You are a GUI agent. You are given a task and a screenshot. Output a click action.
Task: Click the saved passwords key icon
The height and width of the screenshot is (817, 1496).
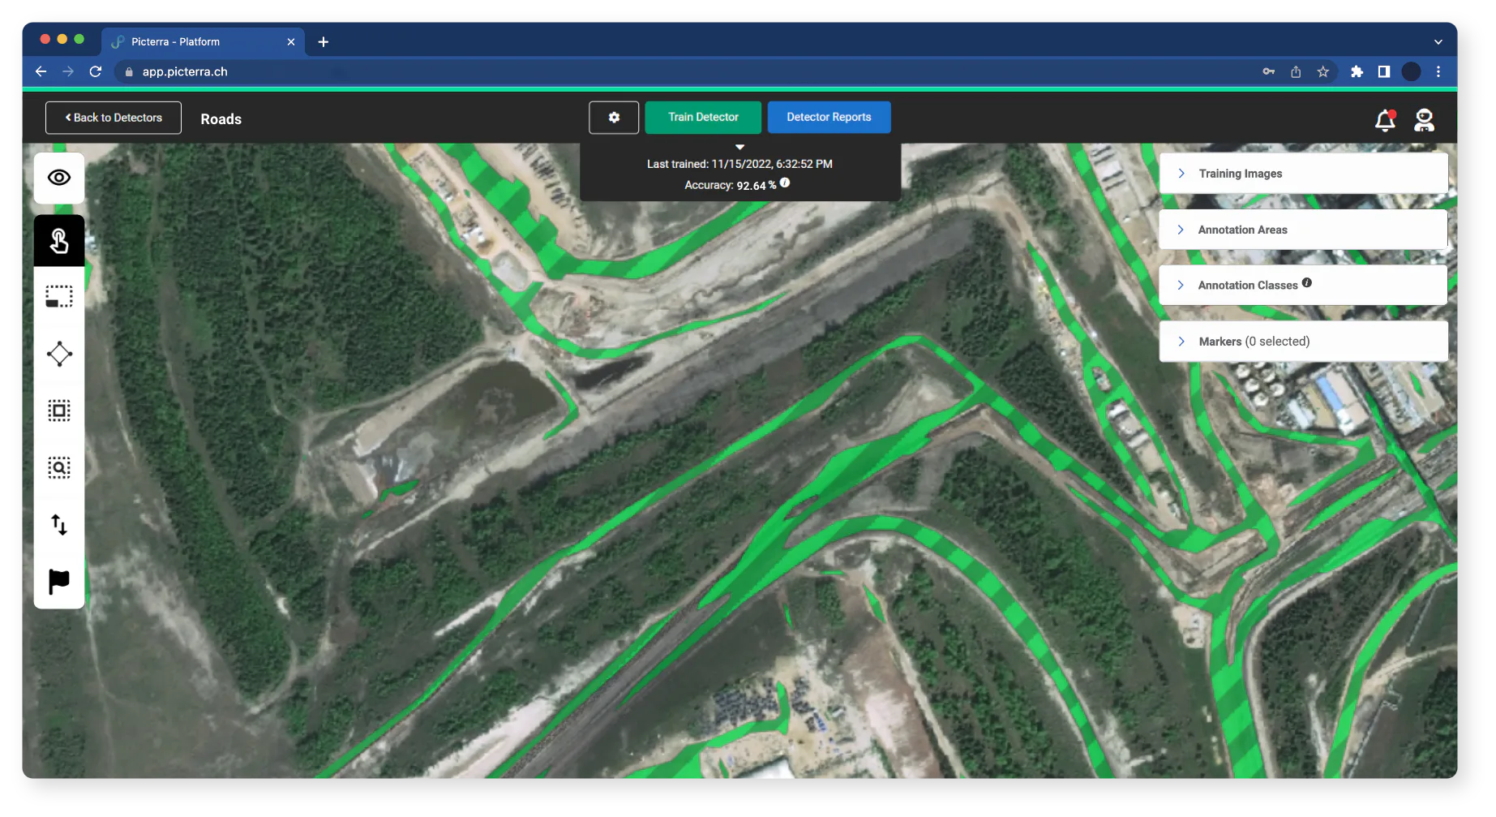1269,71
